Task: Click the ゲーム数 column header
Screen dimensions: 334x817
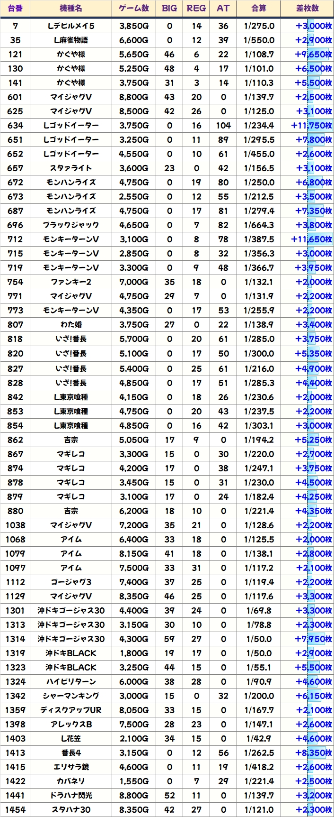Action: [x=134, y=8]
